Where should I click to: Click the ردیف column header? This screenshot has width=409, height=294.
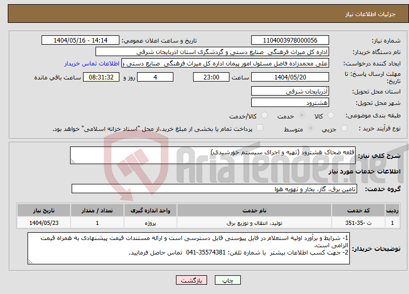392,210
